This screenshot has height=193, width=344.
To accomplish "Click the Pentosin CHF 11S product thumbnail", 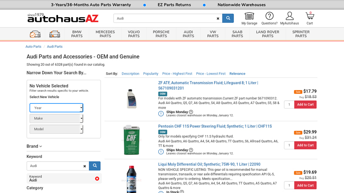I will [131, 140].
